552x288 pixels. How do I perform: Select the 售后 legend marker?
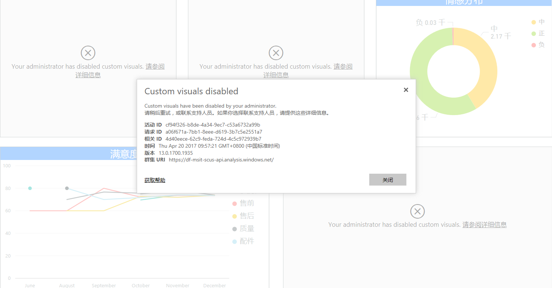(234, 216)
